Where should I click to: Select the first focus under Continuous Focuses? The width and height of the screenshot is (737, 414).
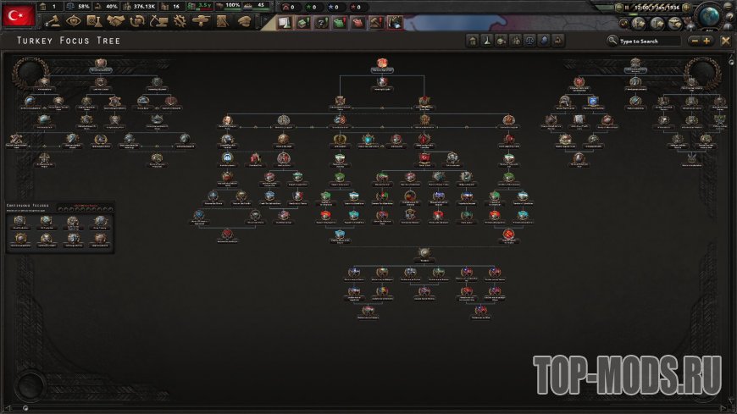(x=20, y=221)
